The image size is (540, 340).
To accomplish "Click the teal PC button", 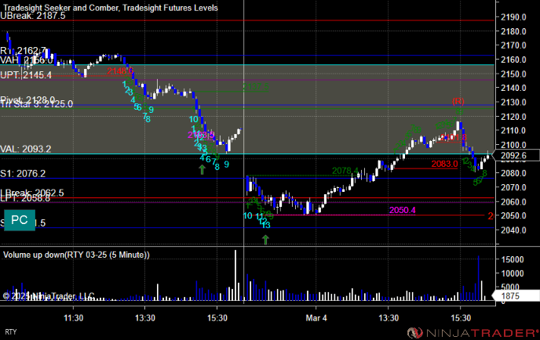I will (x=20, y=220).
